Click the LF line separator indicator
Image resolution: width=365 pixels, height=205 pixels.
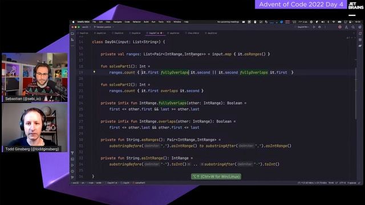[x=336, y=183]
